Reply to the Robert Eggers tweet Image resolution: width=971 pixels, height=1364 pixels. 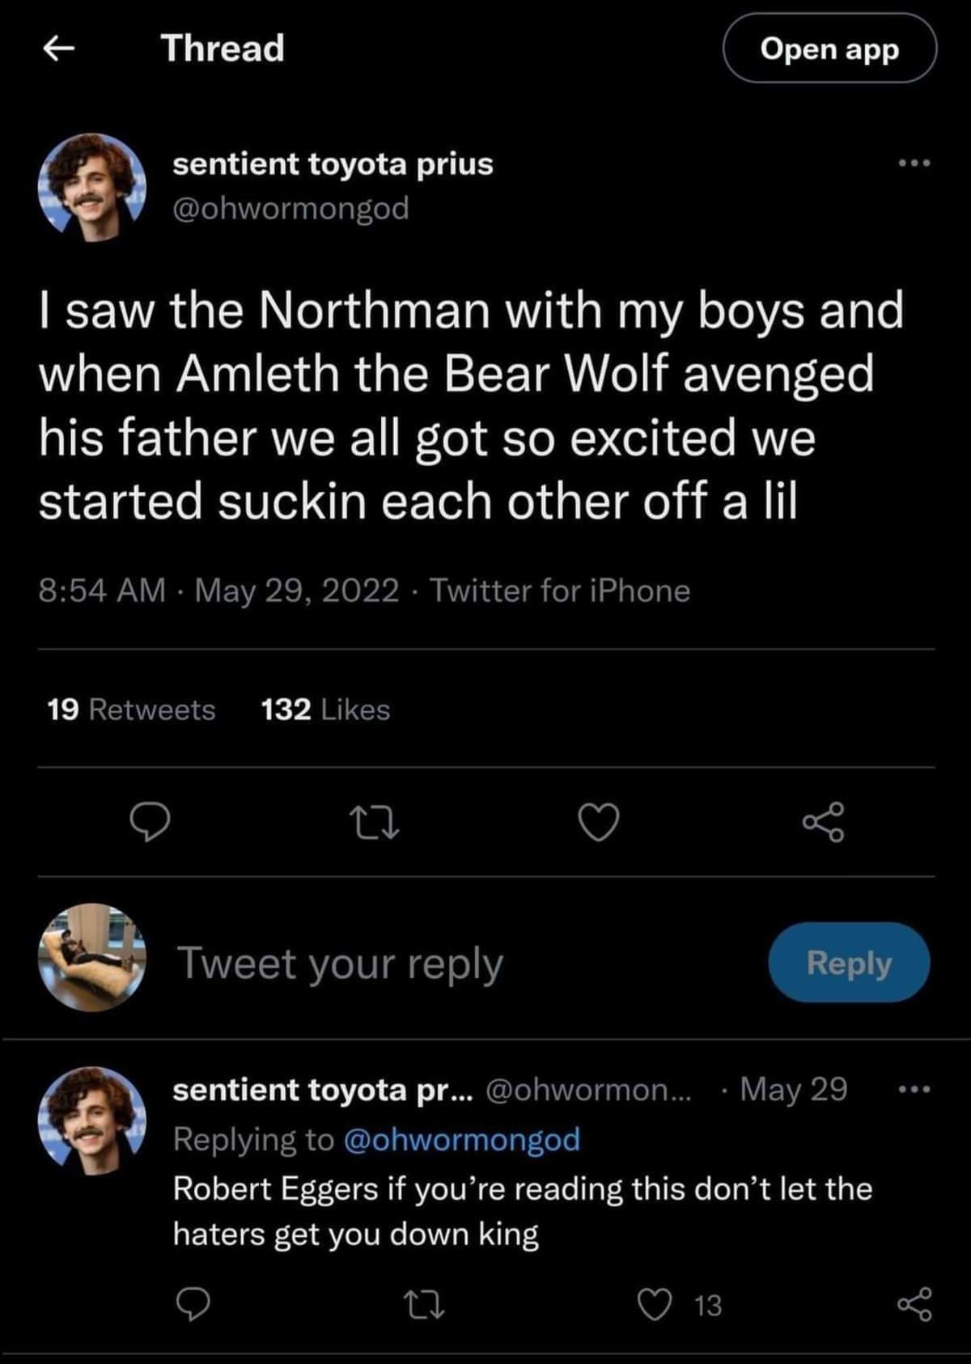coord(193,1304)
